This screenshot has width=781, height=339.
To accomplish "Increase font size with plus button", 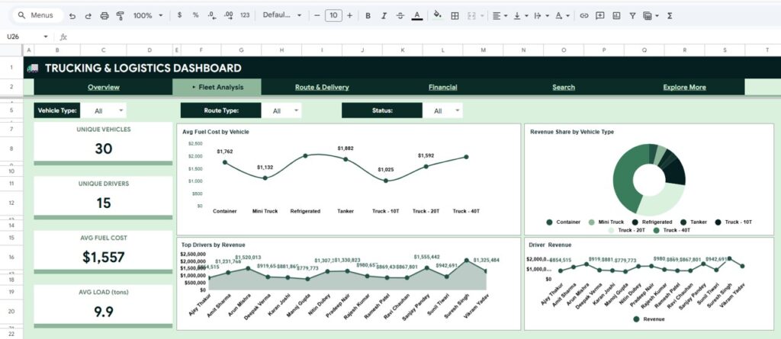I will (x=349, y=15).
